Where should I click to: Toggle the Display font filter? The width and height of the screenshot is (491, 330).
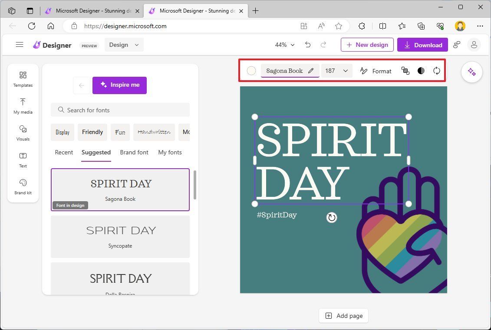62,132
